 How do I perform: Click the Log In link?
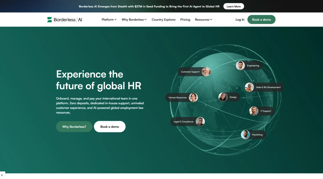tap(240, 20)
